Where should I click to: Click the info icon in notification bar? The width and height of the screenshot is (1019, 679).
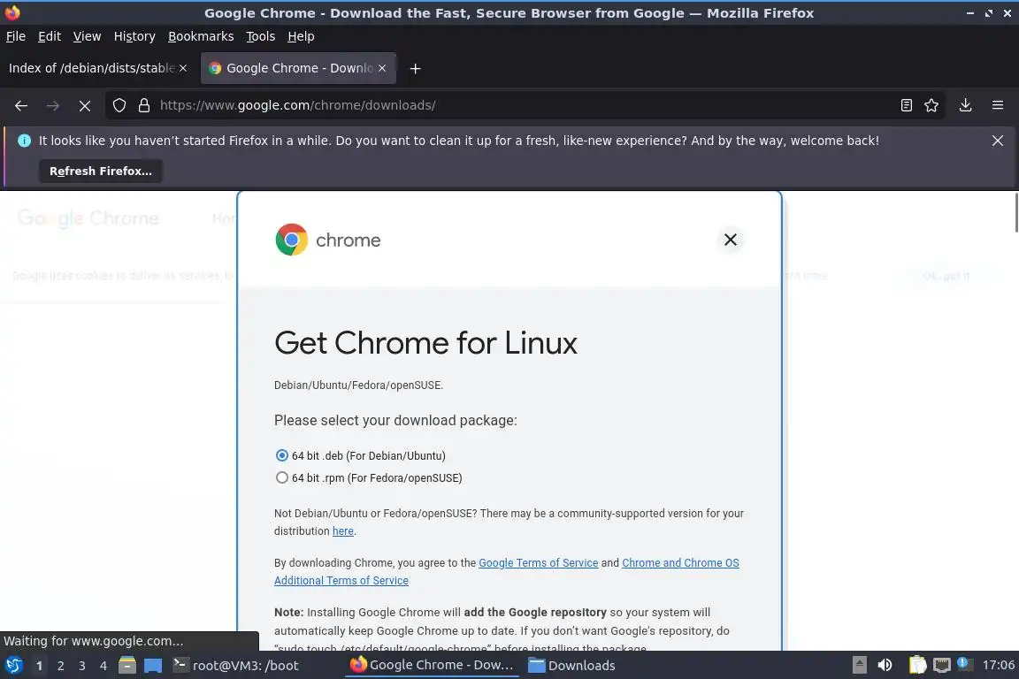24,141
